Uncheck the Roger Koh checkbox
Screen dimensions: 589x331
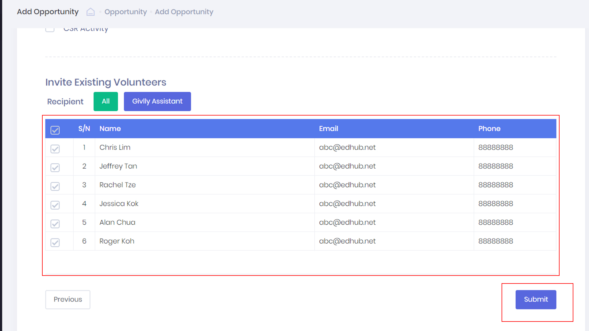click(x=55, y=242)
